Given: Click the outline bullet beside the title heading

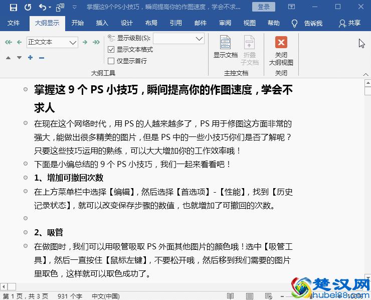Looking at the screenshot, I should [26, 89].
